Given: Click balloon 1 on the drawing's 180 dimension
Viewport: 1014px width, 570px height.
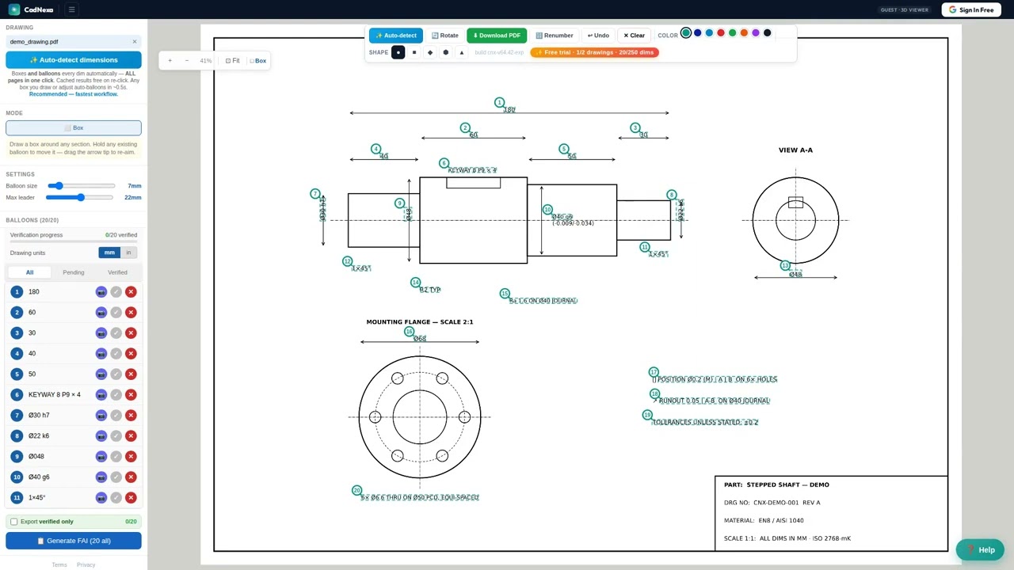Looking at the screenshot, I should click(x=499, y=103).
